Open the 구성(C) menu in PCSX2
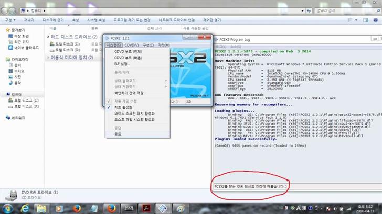 [148, 45]
